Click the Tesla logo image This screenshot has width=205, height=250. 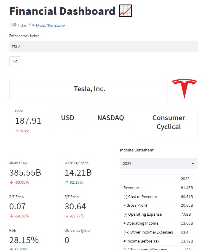coord(184,88)
